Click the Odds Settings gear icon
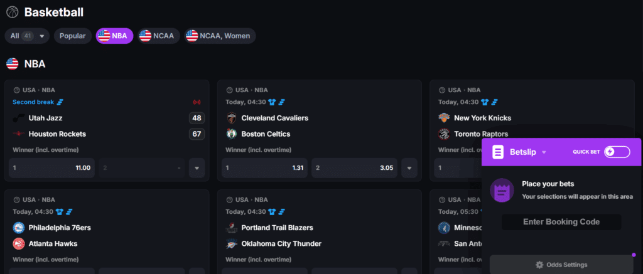643x274 pixels. point(539,265)
